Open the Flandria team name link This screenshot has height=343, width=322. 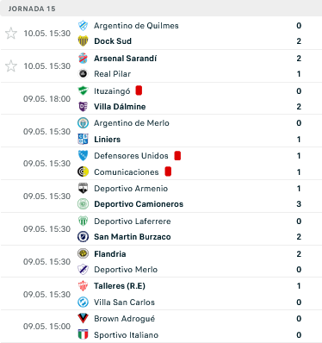(110, 254)
